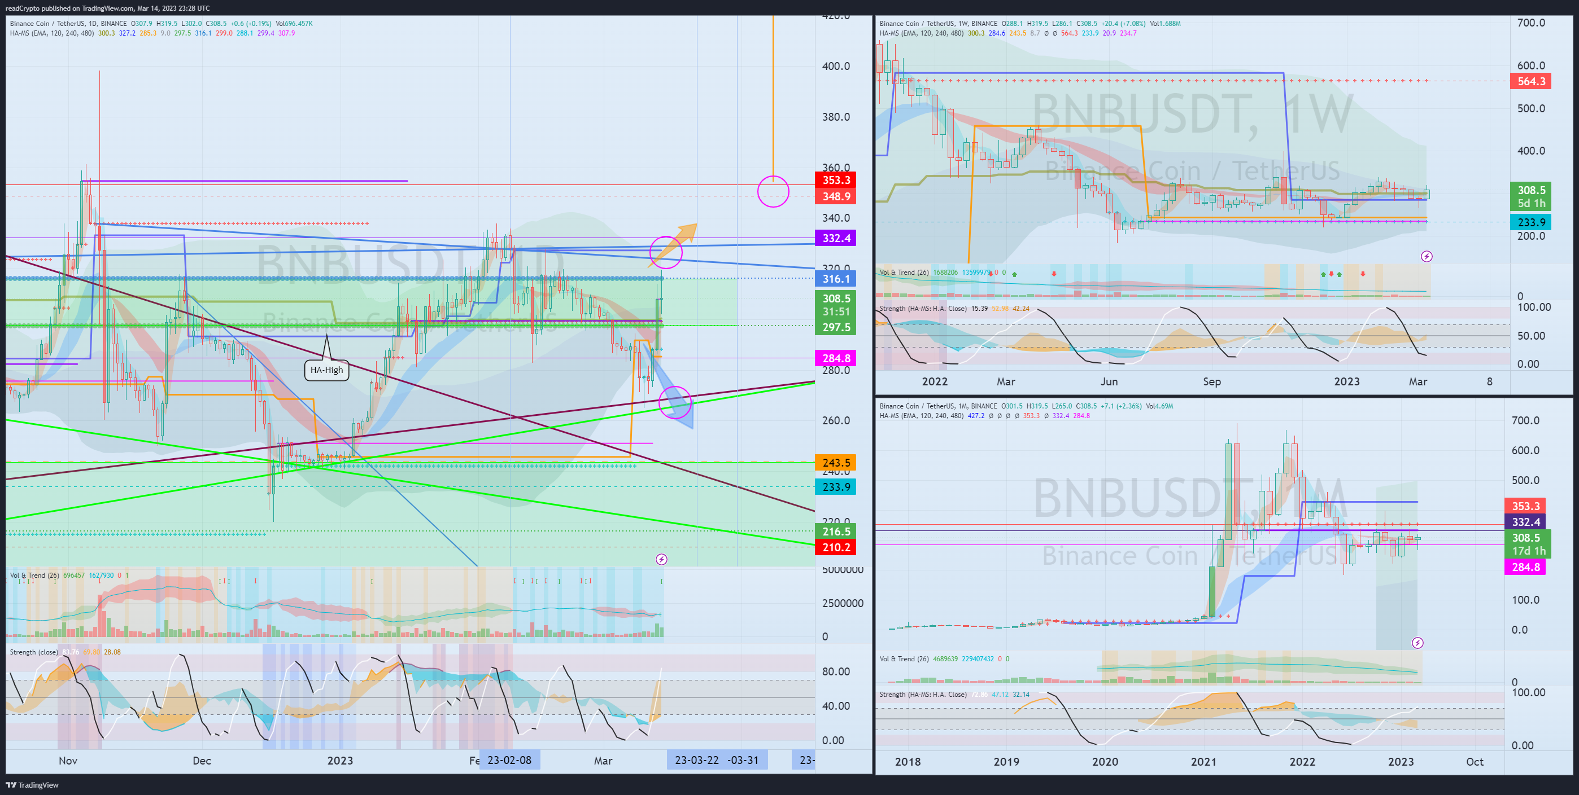Click the HA-MS indicator legend on daily chart
The width and height of the screenshot is (1579, 795).
(52, 33)
